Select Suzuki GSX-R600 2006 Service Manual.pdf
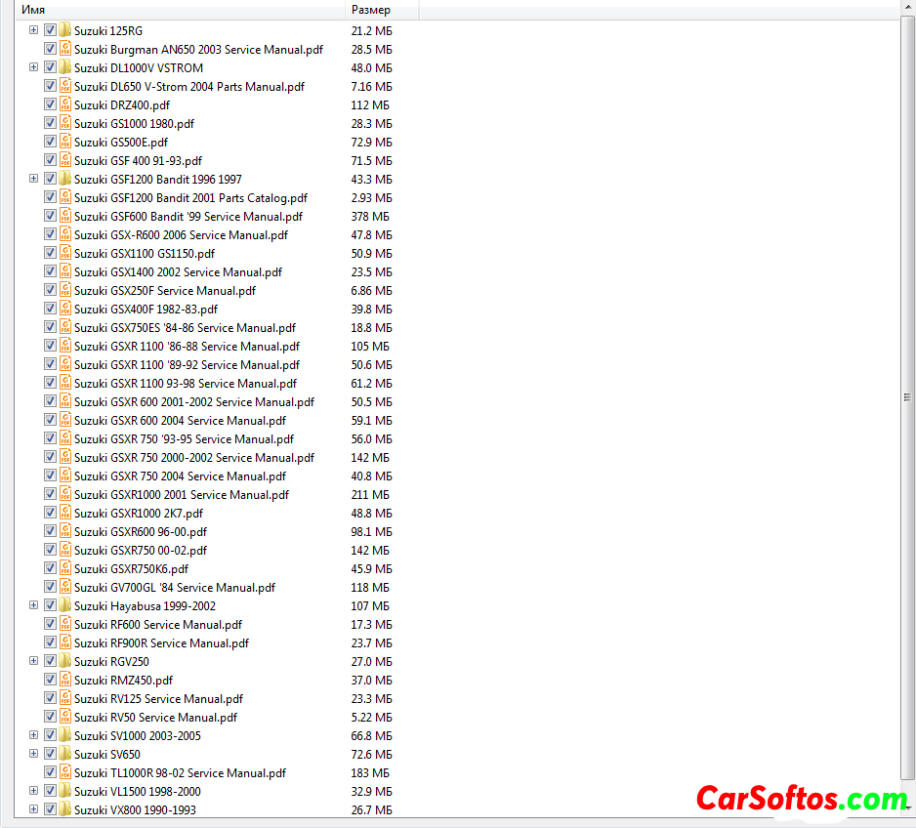Viewport: 916px width, 828px height. click(181, 235)
